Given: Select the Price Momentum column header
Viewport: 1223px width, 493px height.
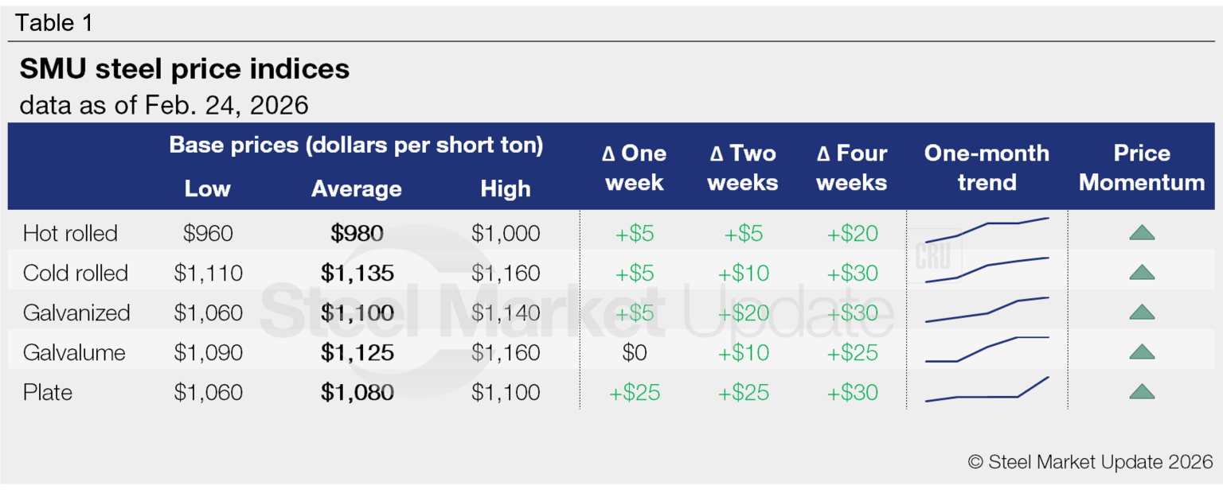Looking at the screenshot, I should [1142, 168].
